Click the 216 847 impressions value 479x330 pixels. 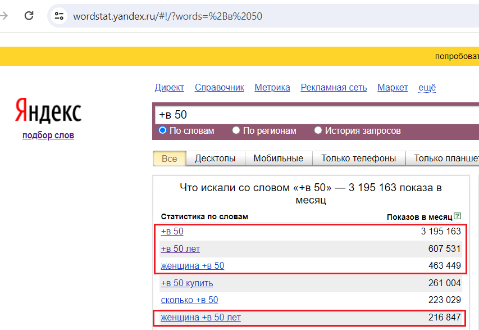[445, 318]
